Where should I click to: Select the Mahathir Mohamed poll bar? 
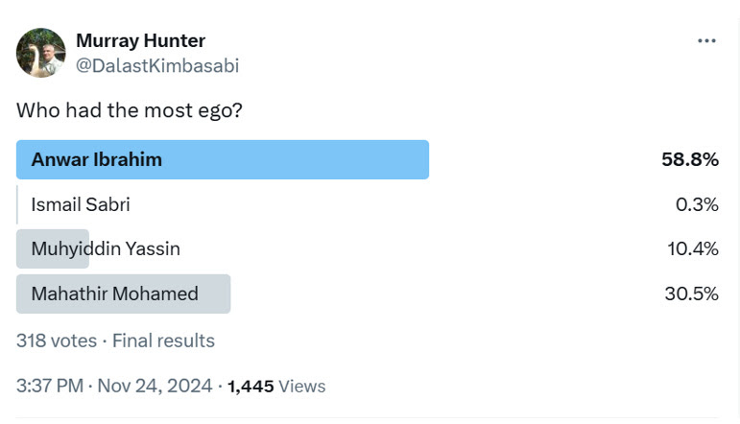tap(123, 294)
